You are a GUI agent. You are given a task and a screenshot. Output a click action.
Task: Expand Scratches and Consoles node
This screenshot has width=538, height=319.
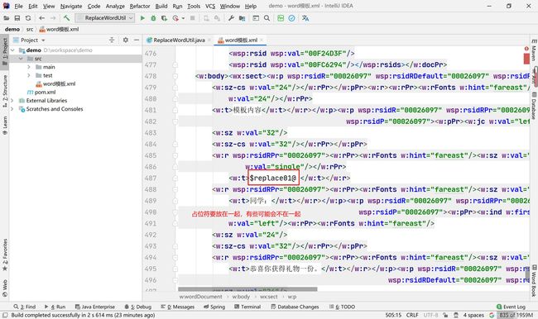pyautogui.click(x=12, y=109)
